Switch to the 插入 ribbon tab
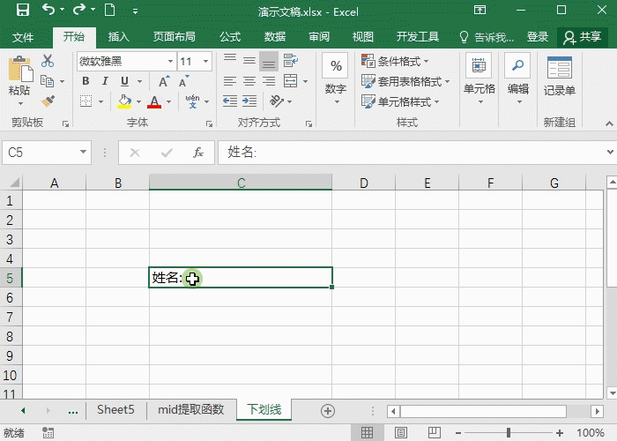The width and height of the screenshot is (617, 441). [x=118, y=37]
